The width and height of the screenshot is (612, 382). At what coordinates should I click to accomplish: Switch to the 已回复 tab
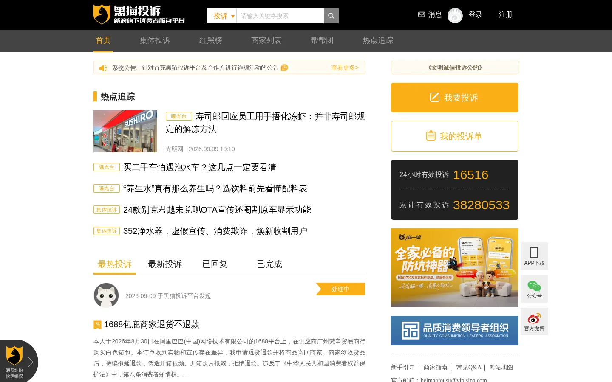[x=215, y=264]
